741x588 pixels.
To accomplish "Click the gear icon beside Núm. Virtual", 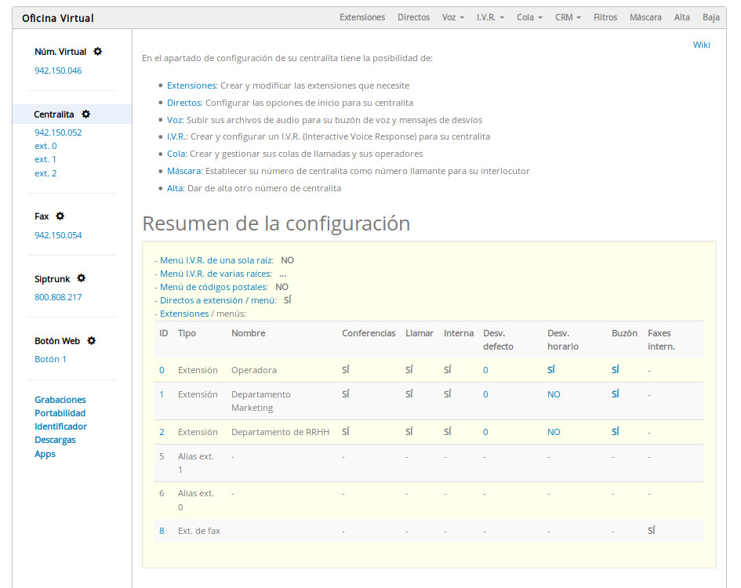I will coord(98,52).
